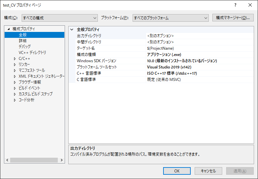
Task: Open the プラットフォーム platform dropdown
Action: 170,18
